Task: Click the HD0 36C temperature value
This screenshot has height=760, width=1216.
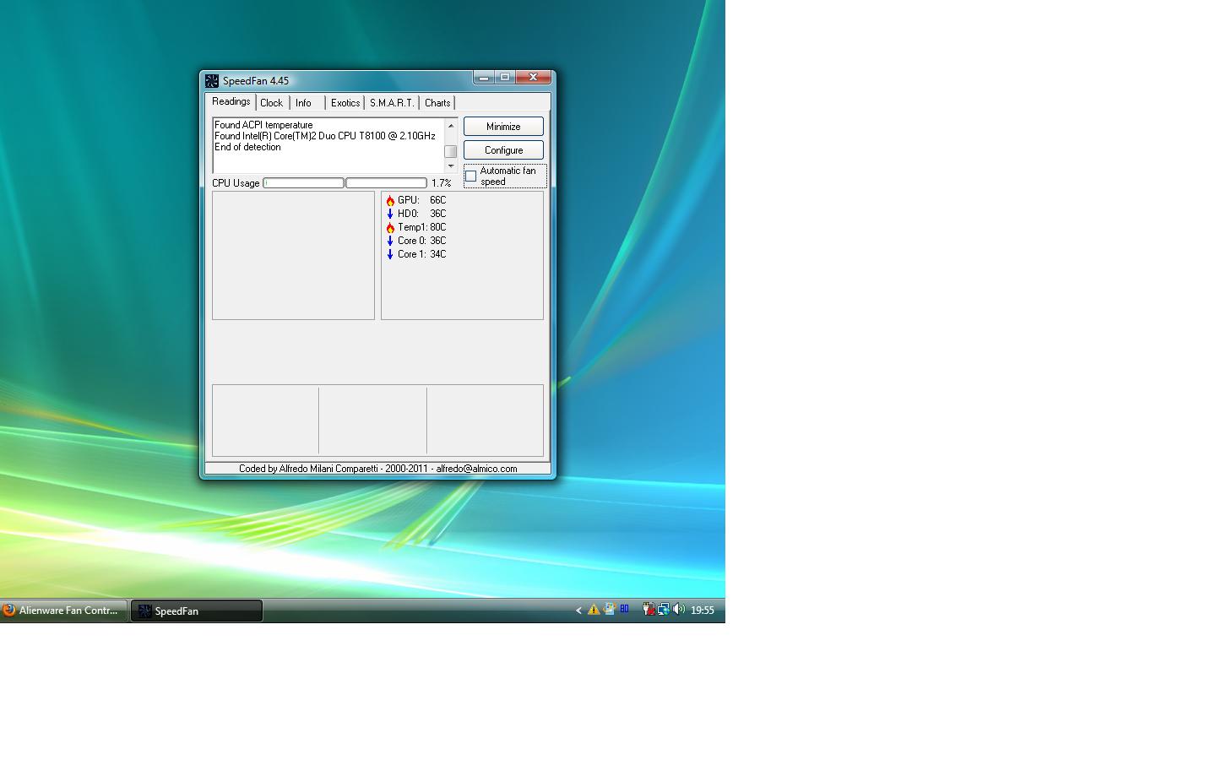Action: tap(437, 214)
